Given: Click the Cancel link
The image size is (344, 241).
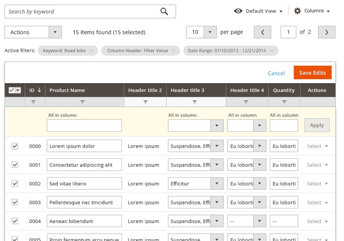Looking at the screenshot, I should point(276,73).
